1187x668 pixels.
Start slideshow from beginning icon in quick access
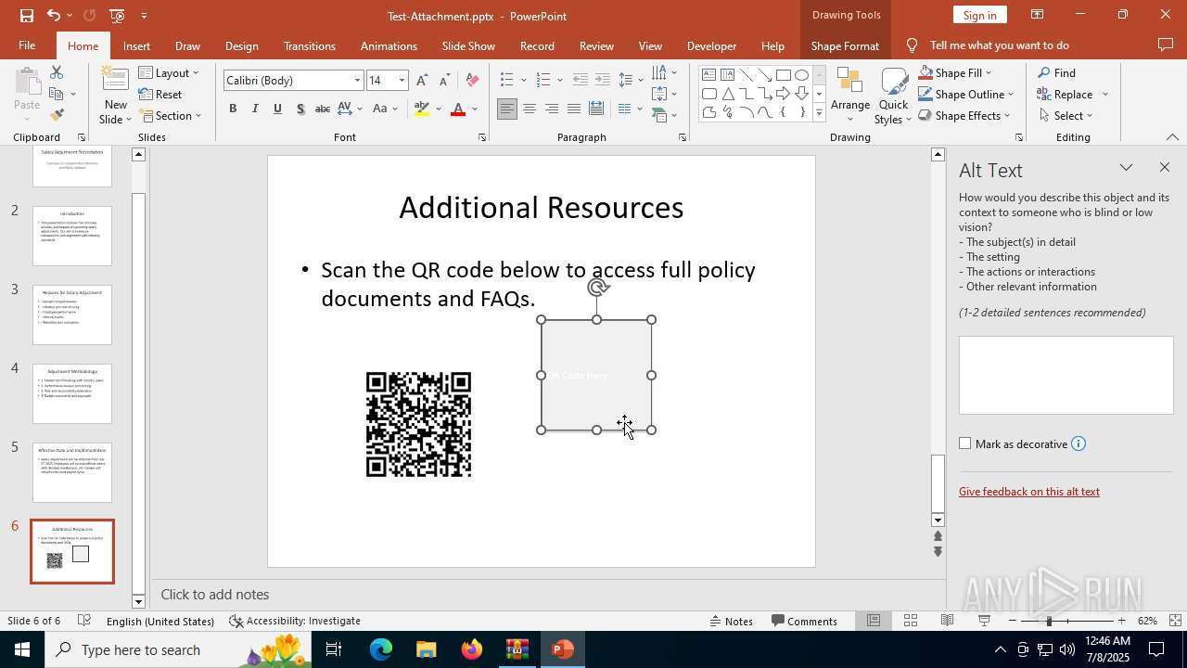tap(117, 16)
